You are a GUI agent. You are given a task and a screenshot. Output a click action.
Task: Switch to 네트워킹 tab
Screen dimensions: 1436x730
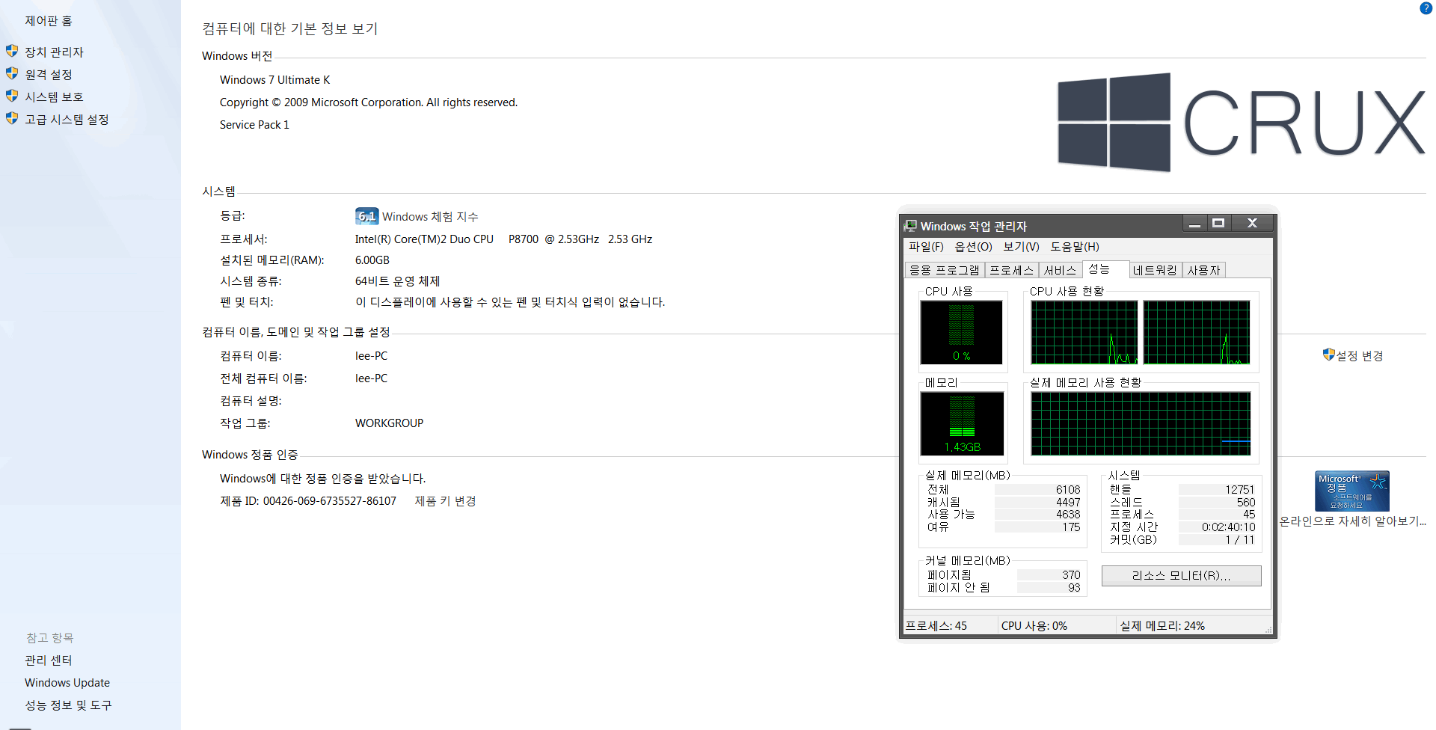1155,270
